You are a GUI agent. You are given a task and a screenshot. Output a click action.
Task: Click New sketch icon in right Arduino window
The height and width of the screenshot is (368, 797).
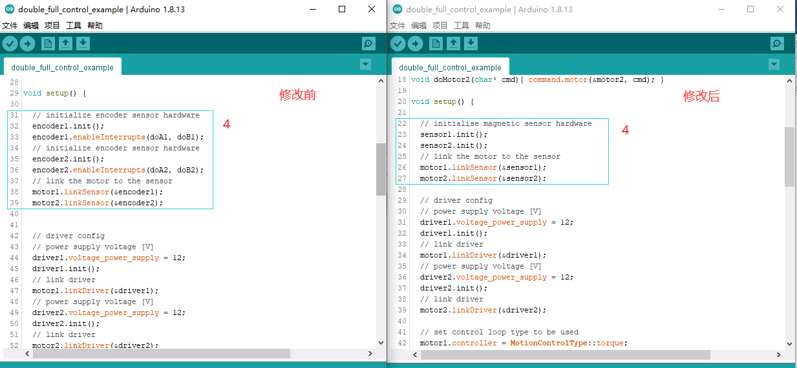[x=436, y=43]
